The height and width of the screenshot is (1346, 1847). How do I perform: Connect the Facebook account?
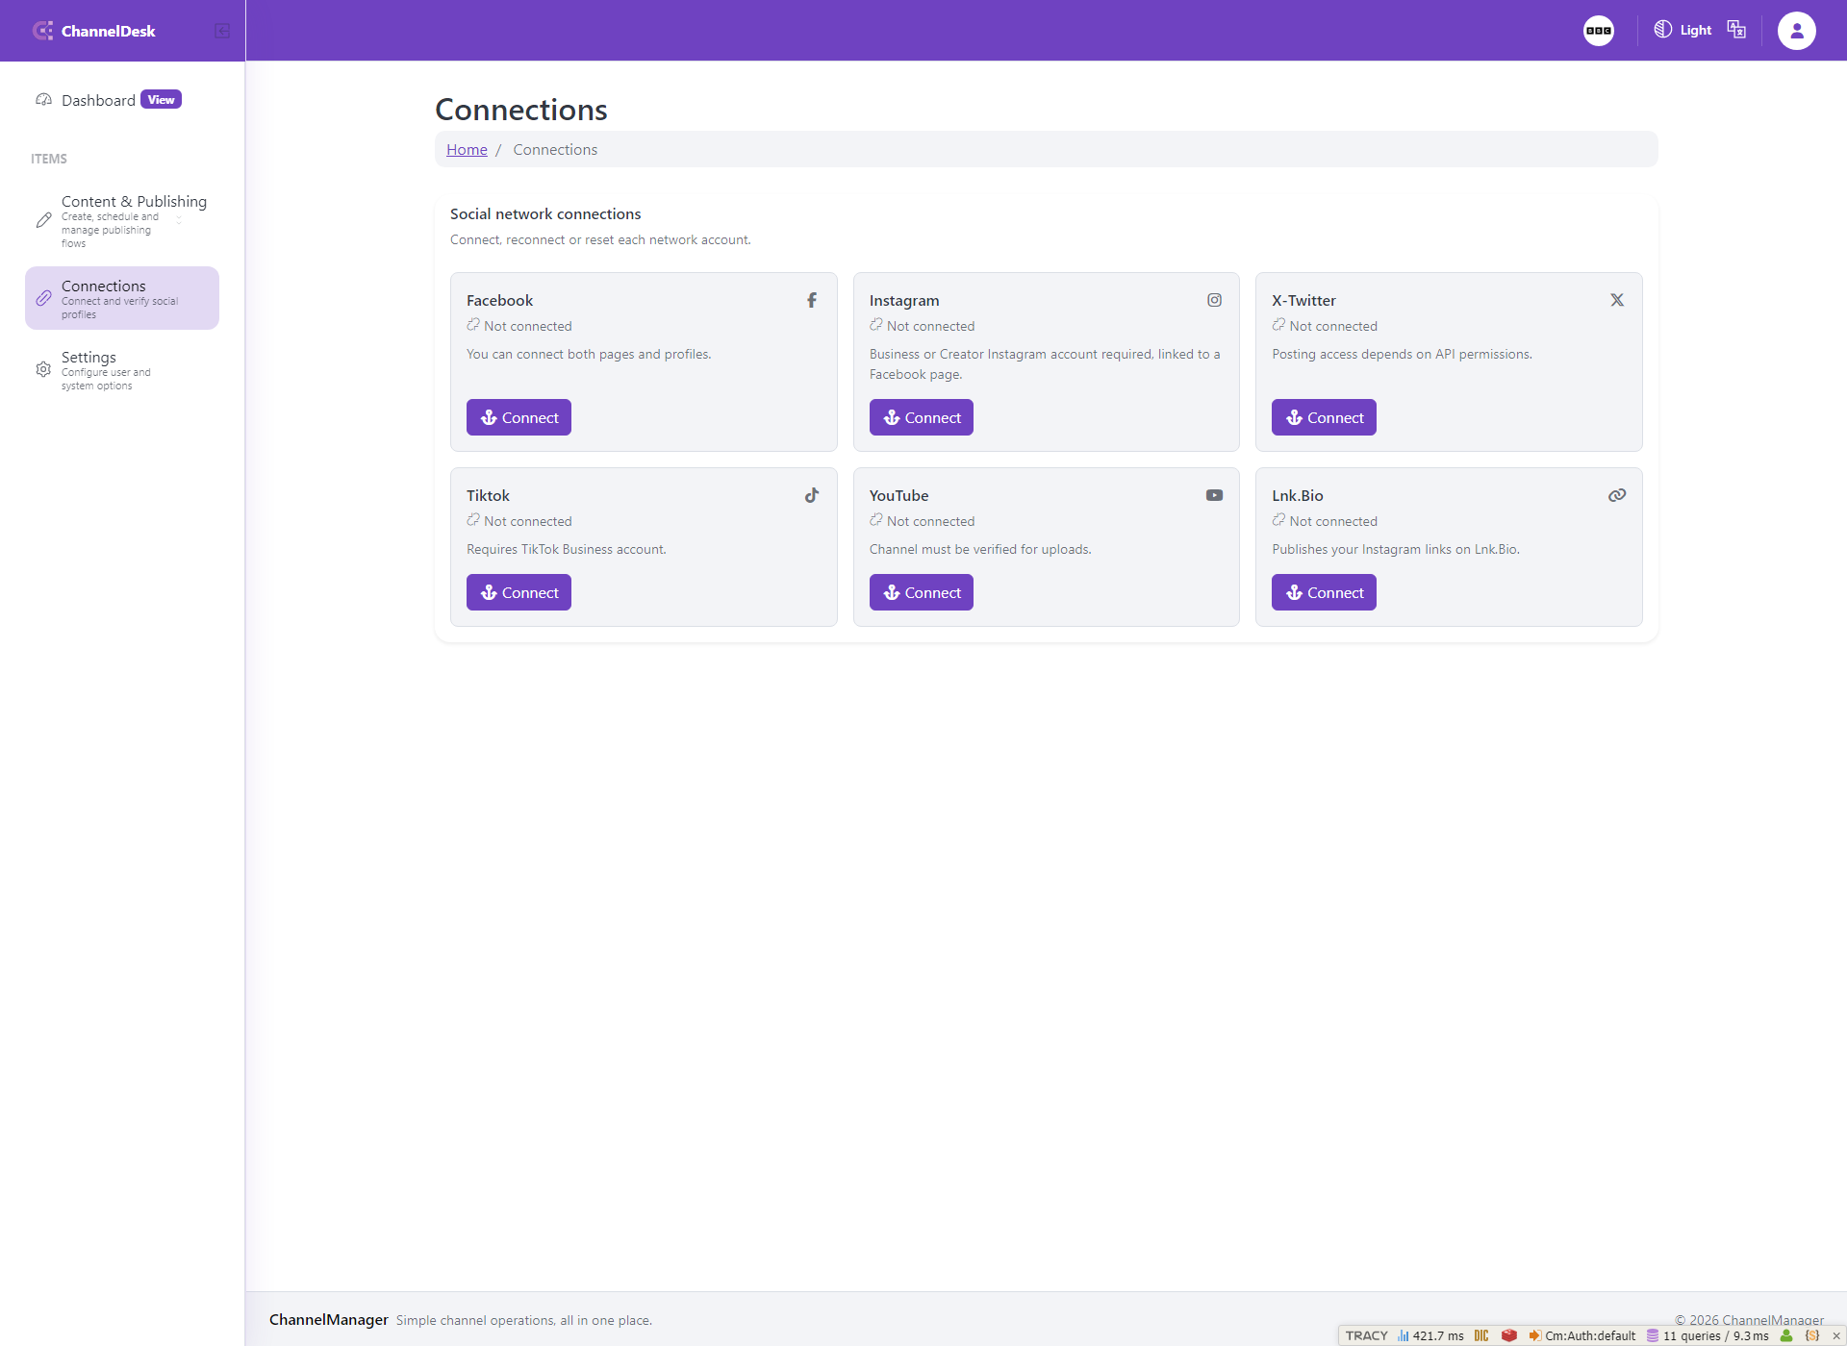coord(519,417)
